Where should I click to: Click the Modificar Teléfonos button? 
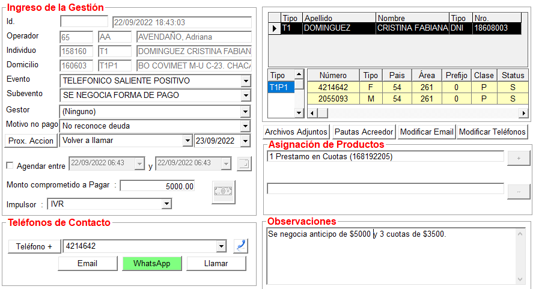coord(492,132)
